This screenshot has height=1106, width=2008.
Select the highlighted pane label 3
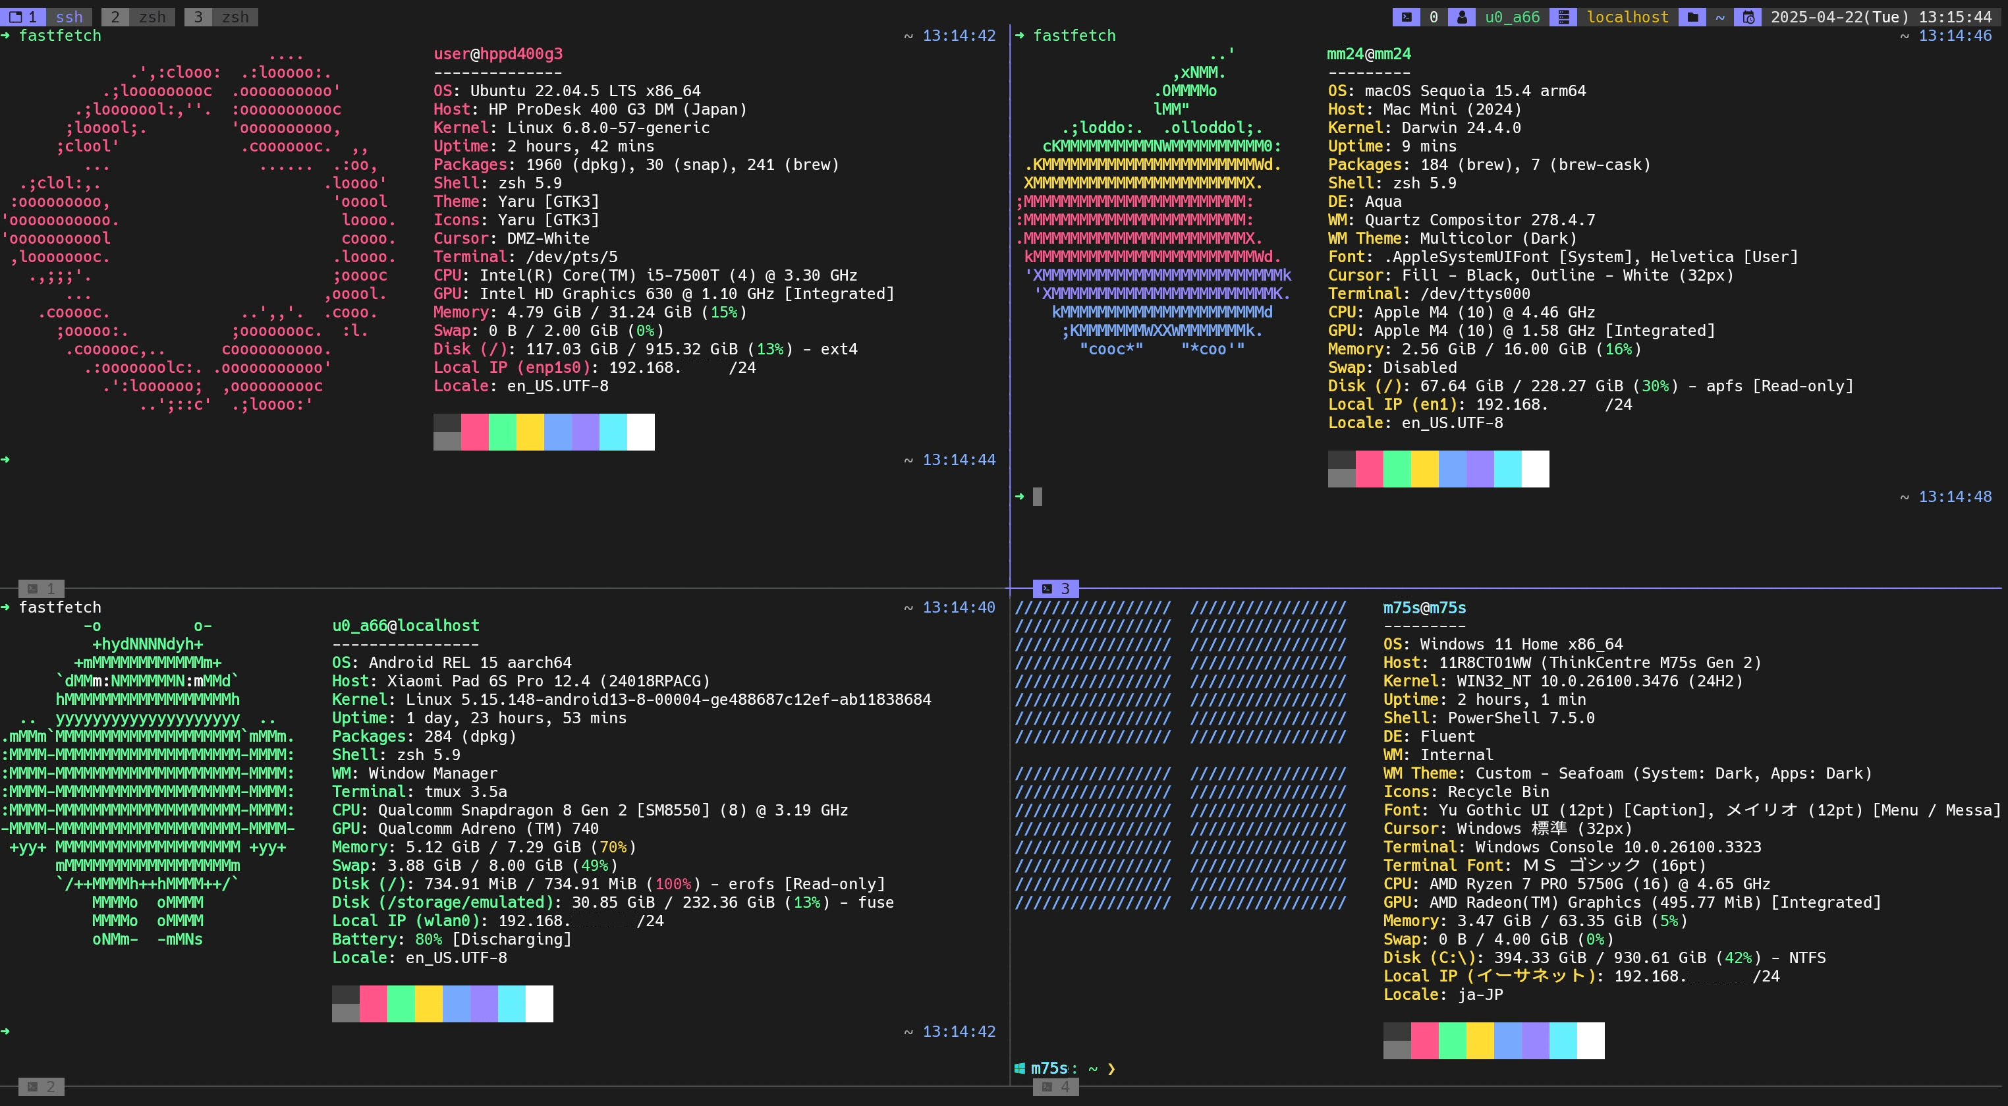point(1055,588)
